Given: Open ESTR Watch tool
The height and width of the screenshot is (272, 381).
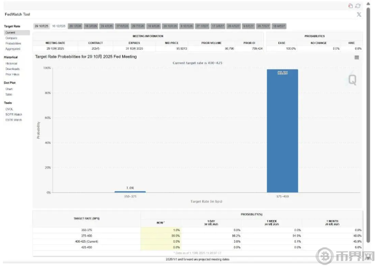Looking at the screenshot, I should tap(13, 119).
